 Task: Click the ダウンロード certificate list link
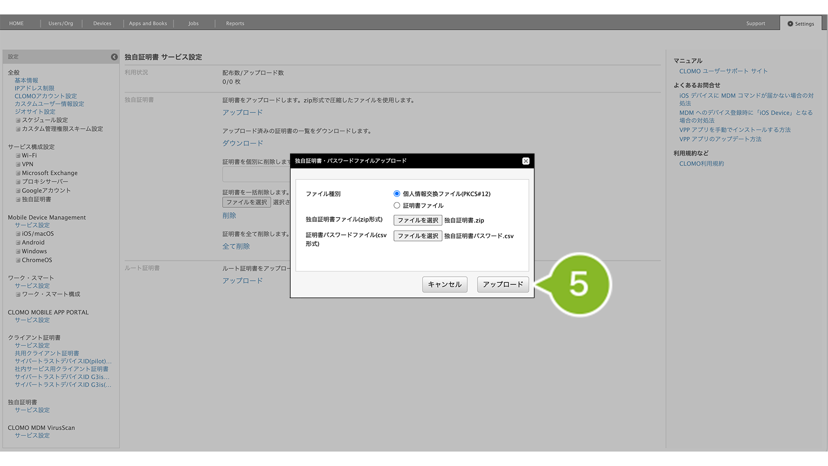click(243, 143)
